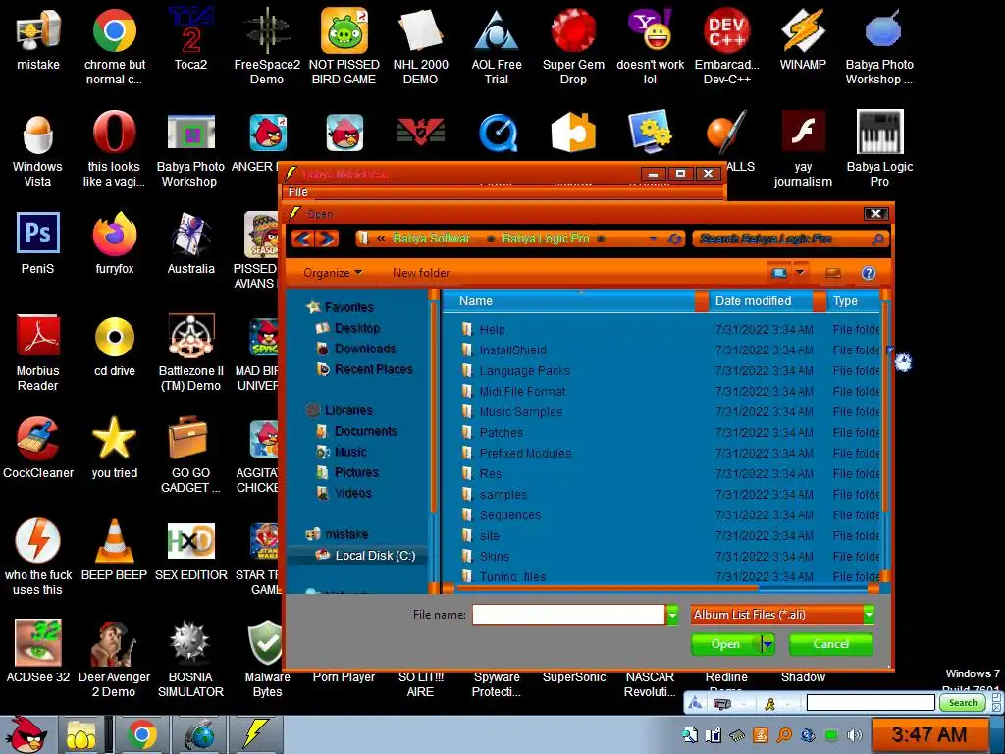Open the Opera 'this looks like' icon
Viewport: 1005px width, 754px height.
tap(114, 149)
